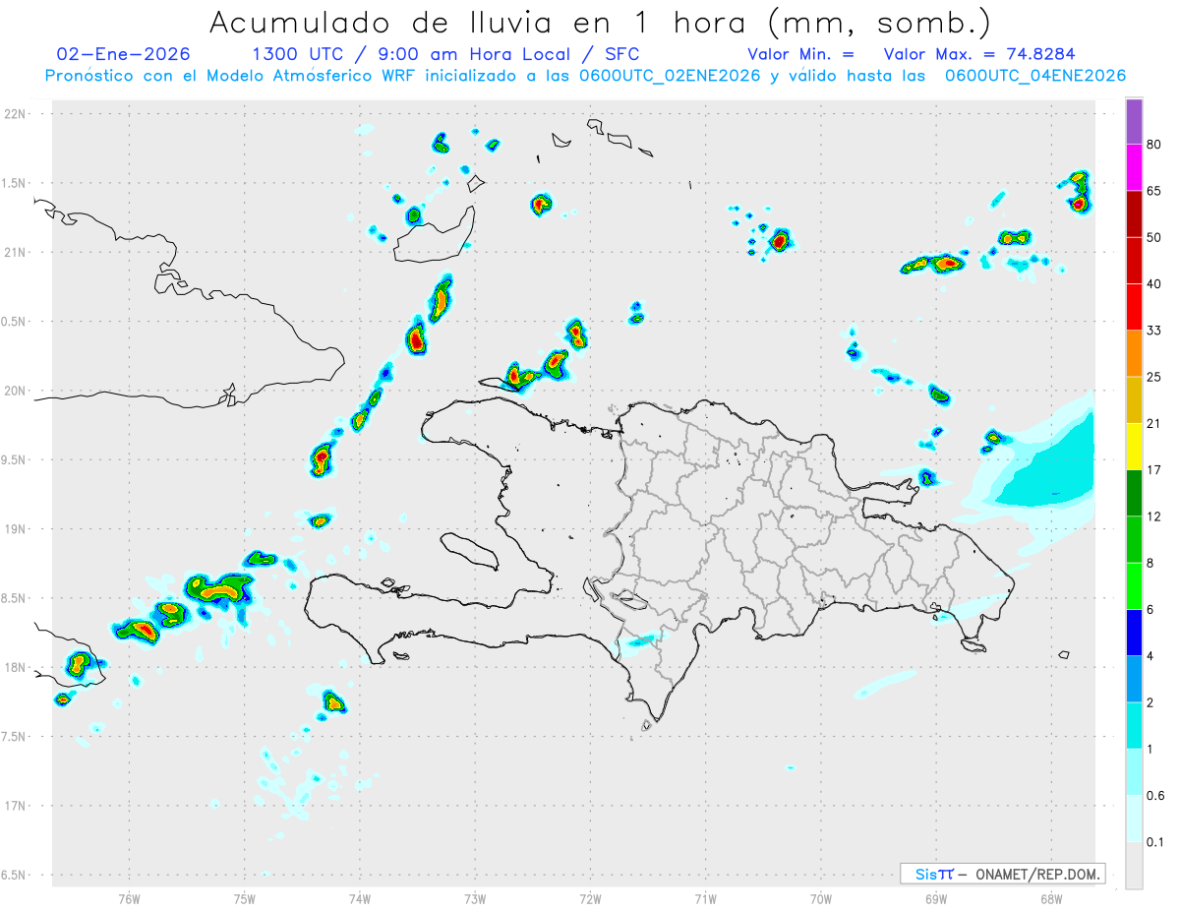Click the colorbar value label '12'
This screenshot has height=912, width=1180.
point(1154,516)
